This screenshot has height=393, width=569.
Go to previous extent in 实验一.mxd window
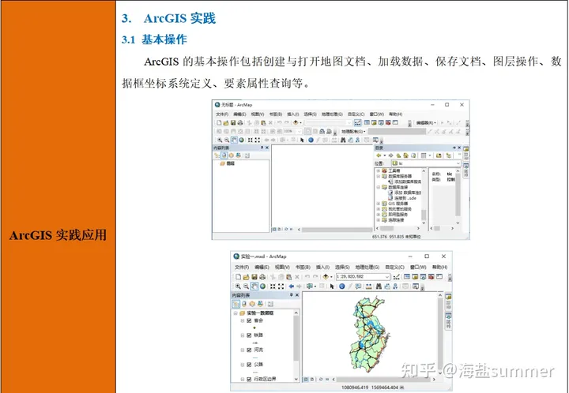pos(292,286)
